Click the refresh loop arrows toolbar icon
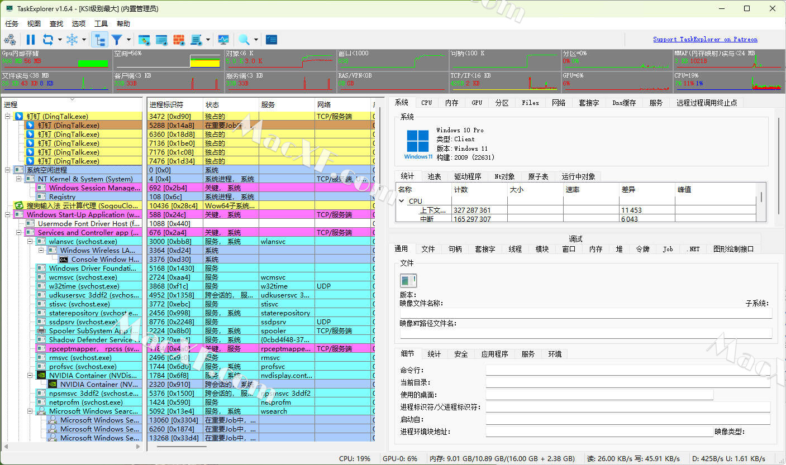 48,40
